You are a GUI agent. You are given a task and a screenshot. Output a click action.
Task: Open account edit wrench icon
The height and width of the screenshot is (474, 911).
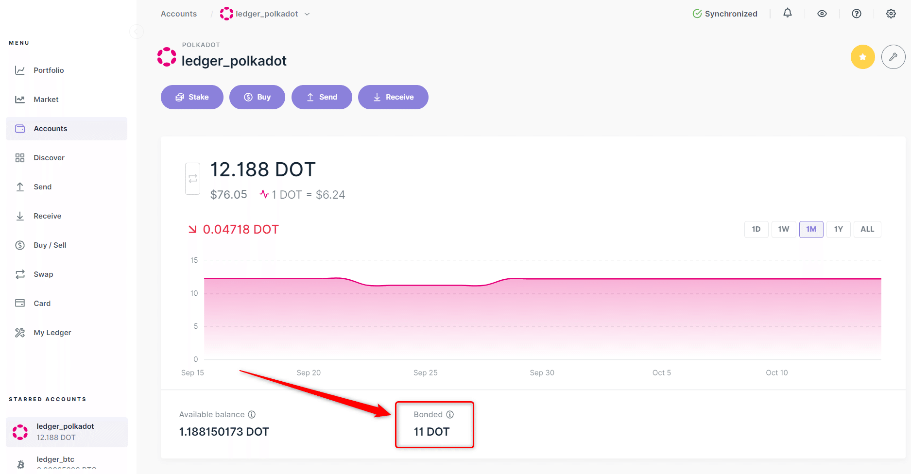[x=893, y=57]
